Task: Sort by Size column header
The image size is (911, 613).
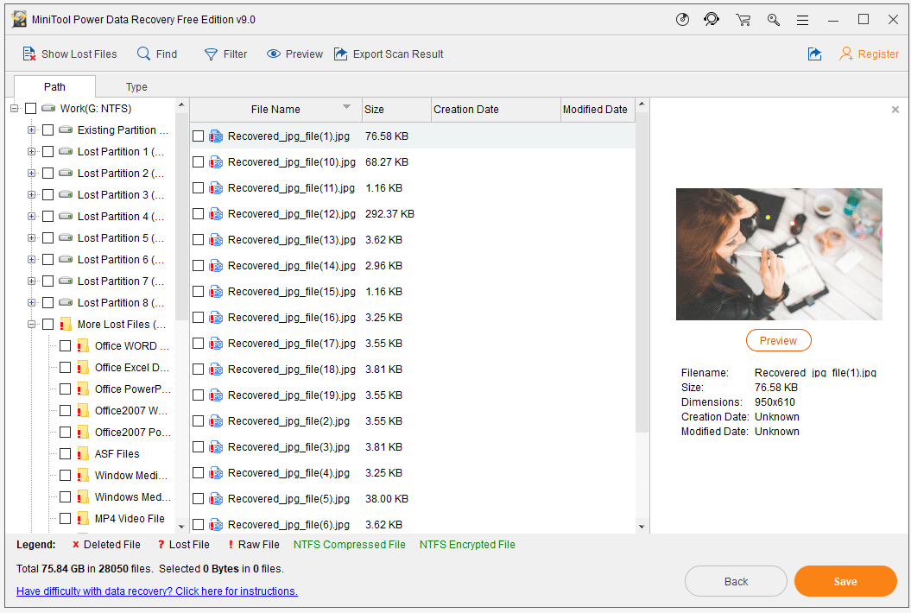Action: click(396, 110)
